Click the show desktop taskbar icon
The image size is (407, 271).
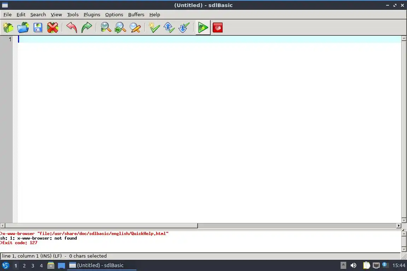click(61, 266)
